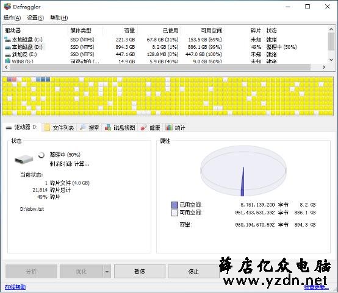Click the down arrow of drive list scrollbar
Viewport: 338px width, 293px height.
click(331, 60)
